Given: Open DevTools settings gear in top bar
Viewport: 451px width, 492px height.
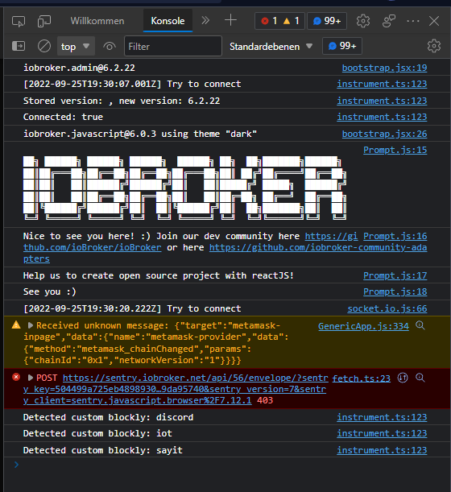Looking at the screenshot, I should coord(363,21).
